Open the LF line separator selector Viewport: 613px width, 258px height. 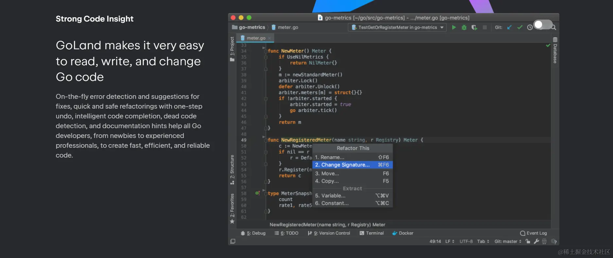450,241
